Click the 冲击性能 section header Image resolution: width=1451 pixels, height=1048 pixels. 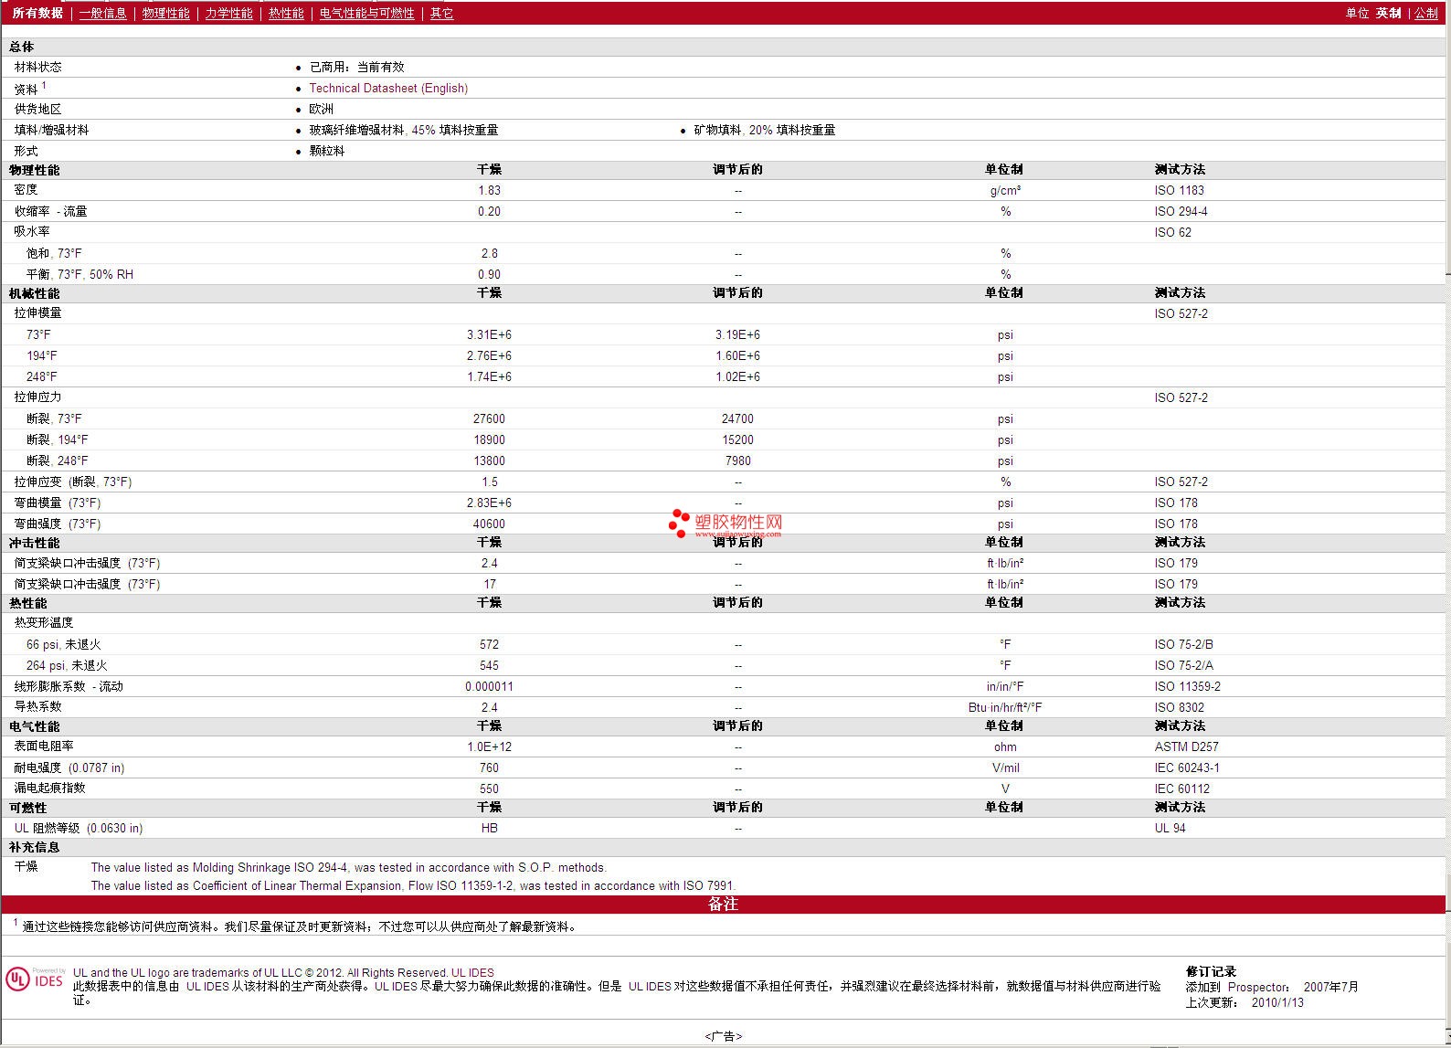(34, 543)
